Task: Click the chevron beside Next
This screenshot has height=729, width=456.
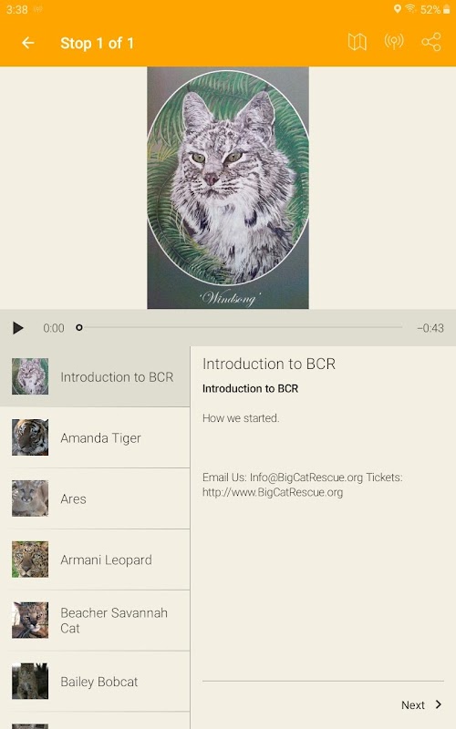Action: pos(438,704)
